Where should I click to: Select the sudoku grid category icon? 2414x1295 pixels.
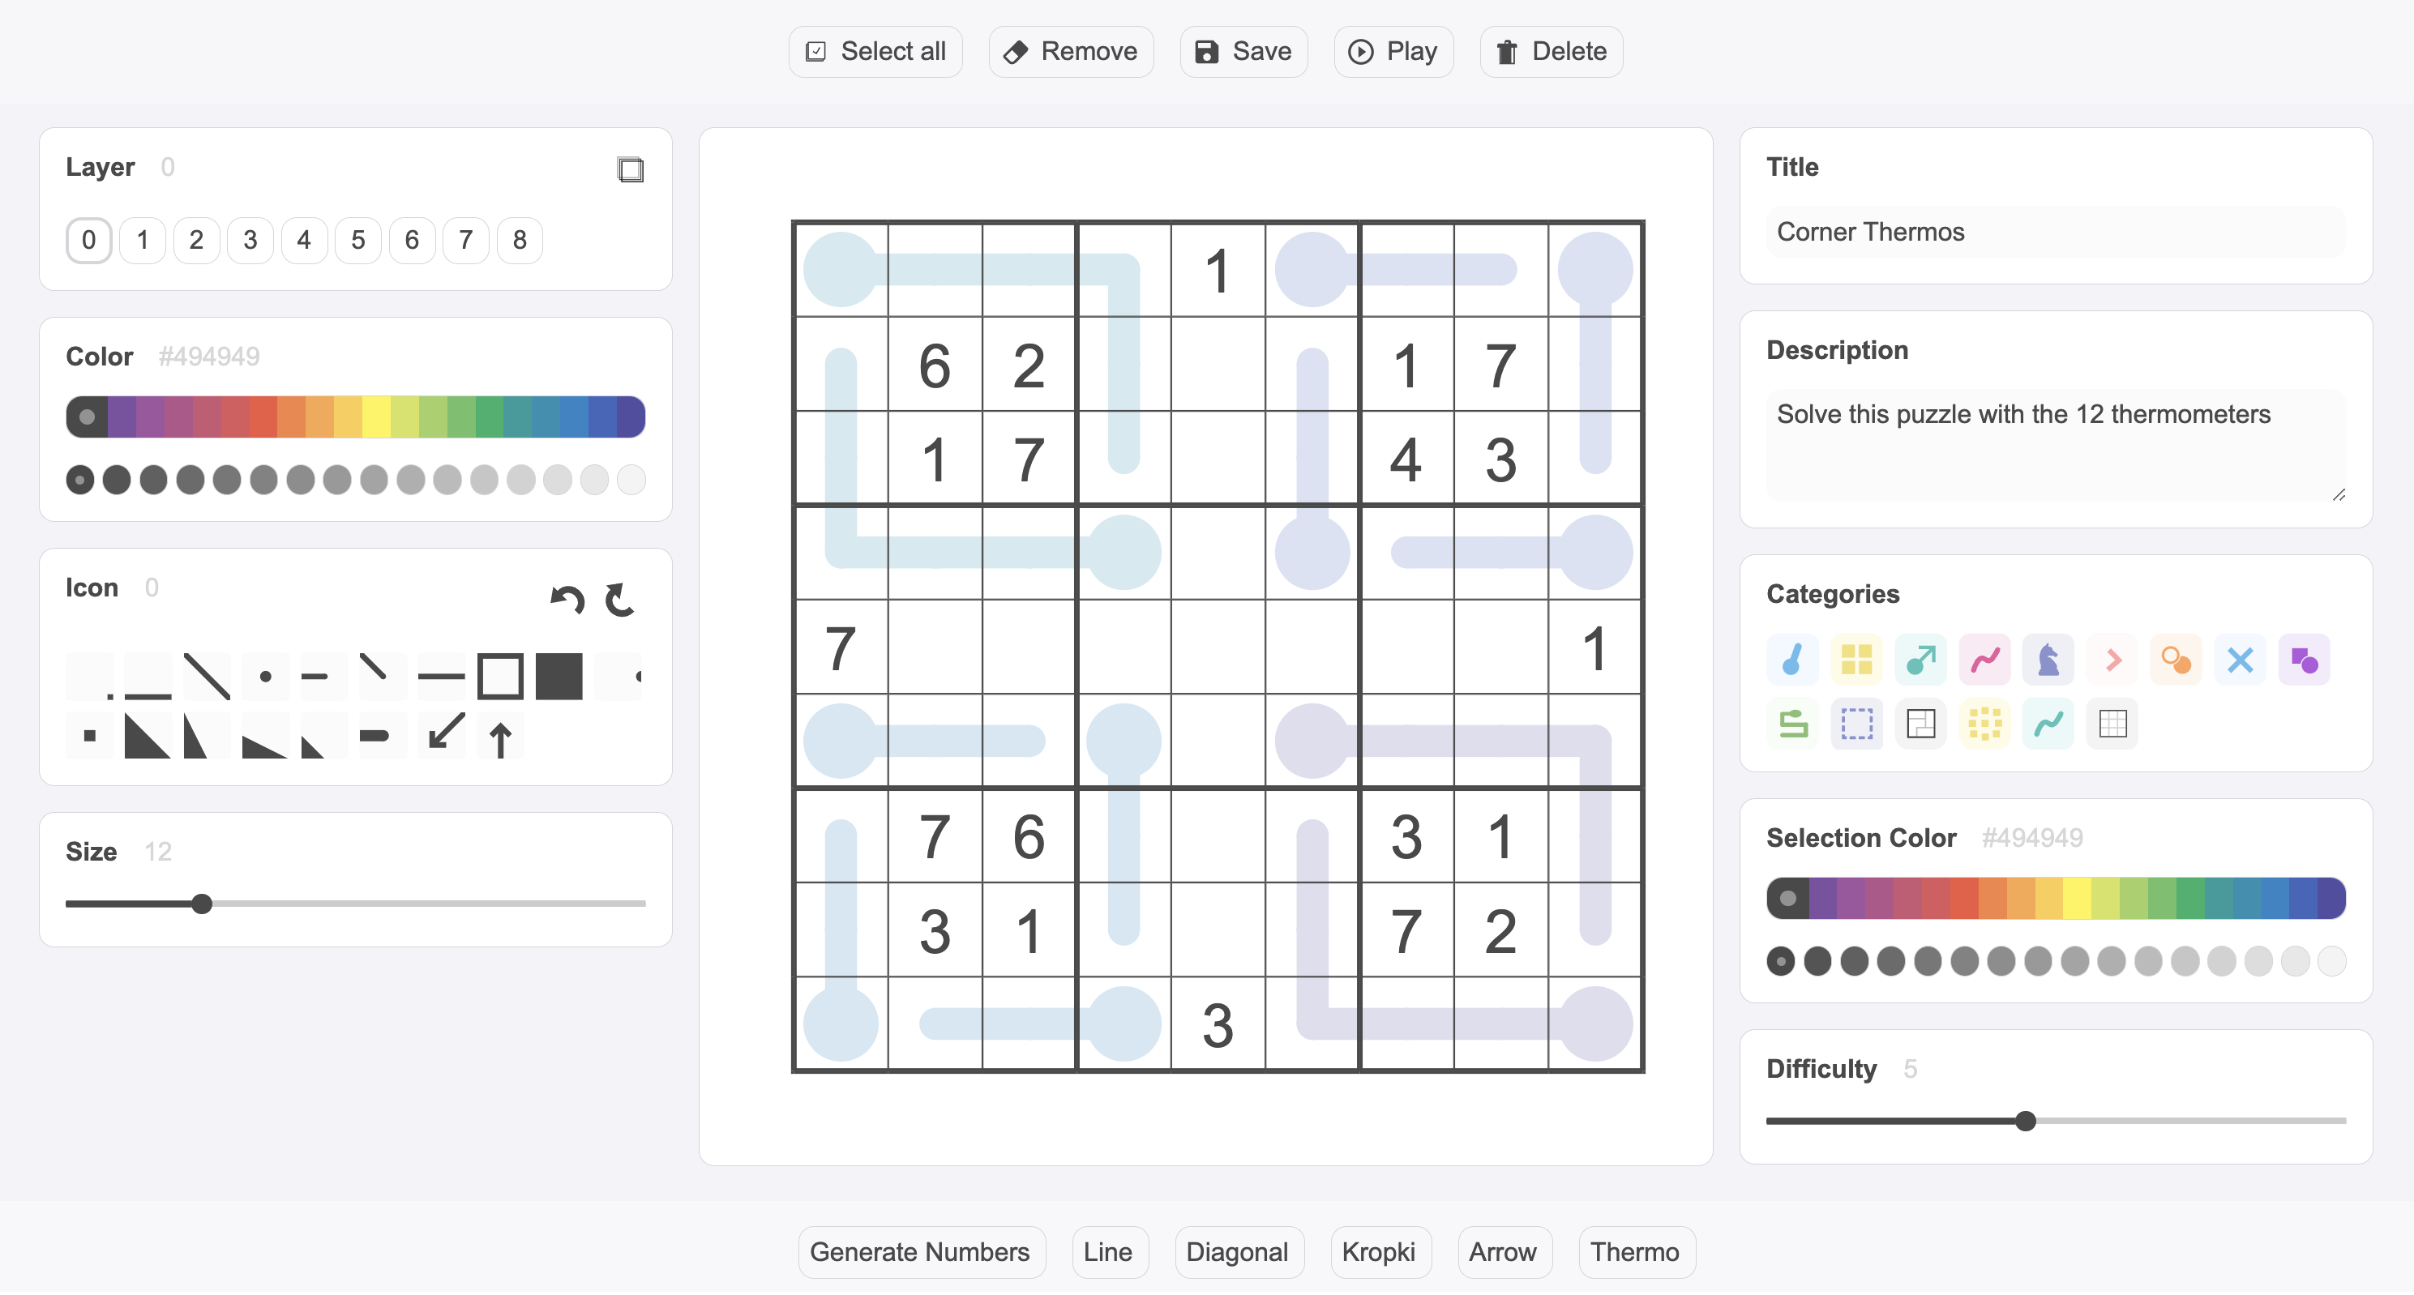tap(2112, 724)
